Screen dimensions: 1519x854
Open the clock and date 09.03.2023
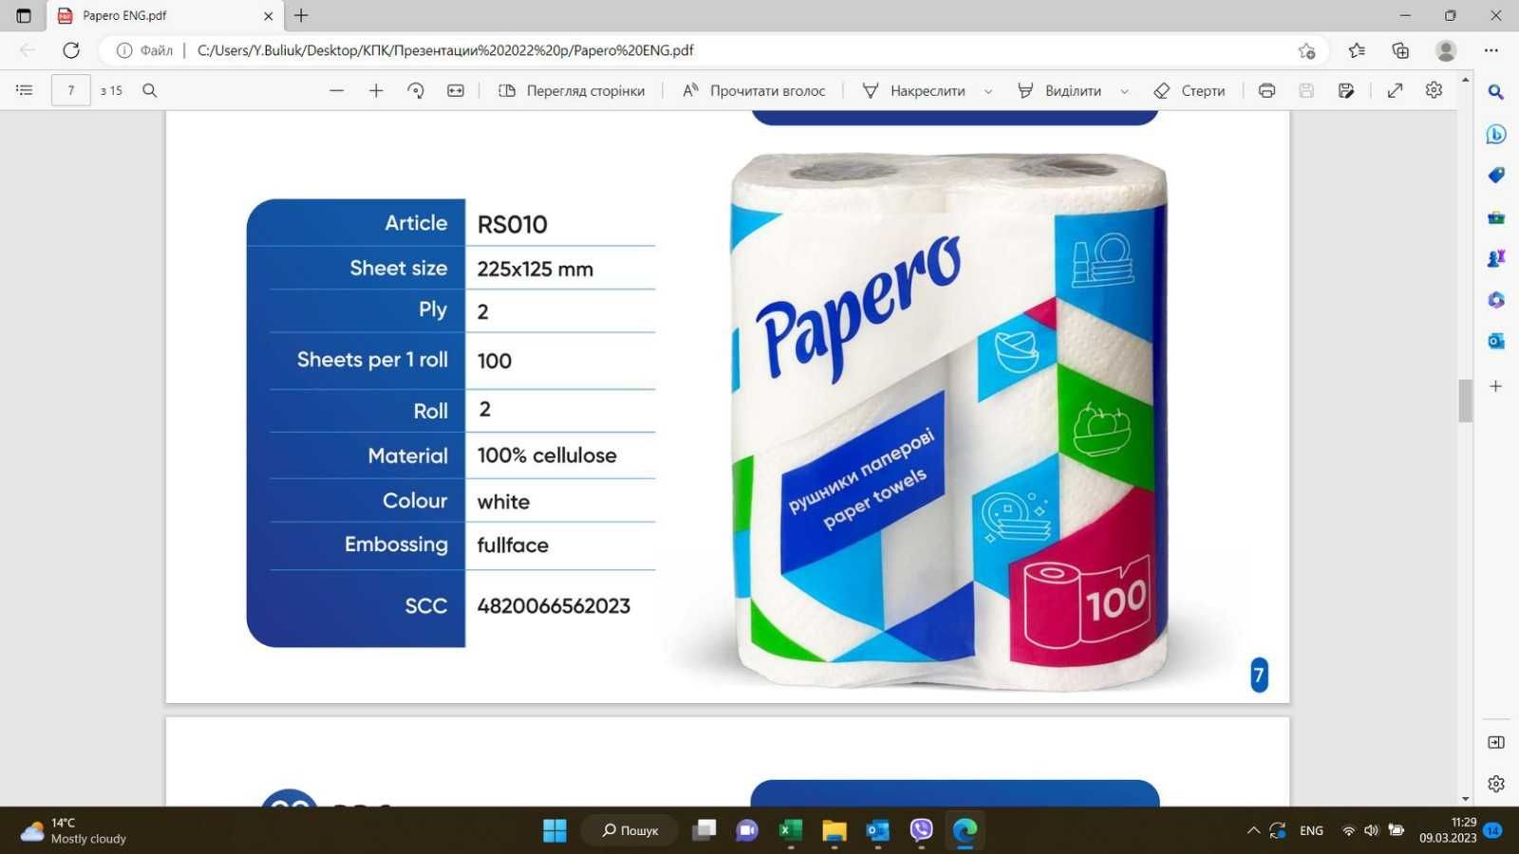(x=1448, y=830)
